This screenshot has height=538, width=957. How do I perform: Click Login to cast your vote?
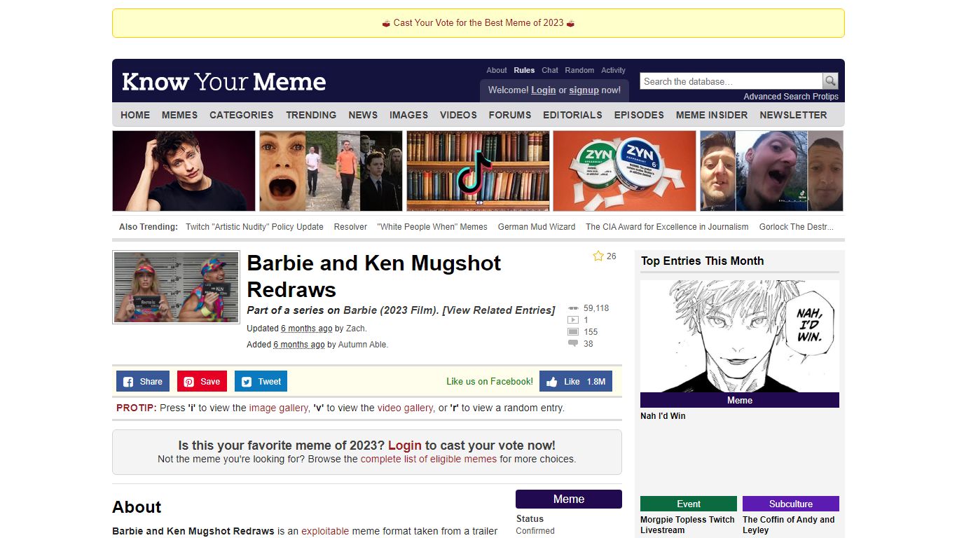tap(405, 446)
